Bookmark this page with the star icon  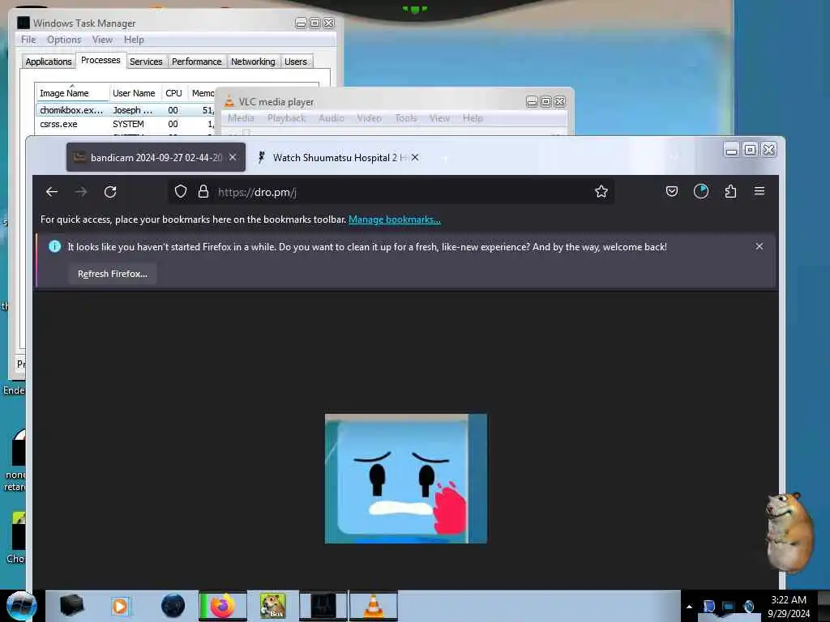point(601,191)
